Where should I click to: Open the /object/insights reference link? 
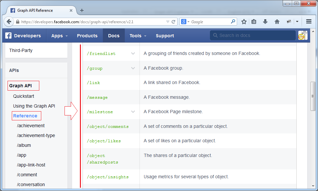pyautogui.click(x=108, y=177)
